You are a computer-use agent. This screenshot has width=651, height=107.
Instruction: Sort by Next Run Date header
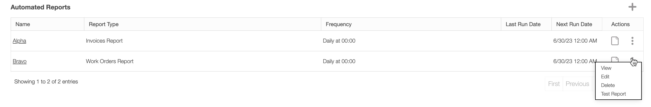click(574, 24)
